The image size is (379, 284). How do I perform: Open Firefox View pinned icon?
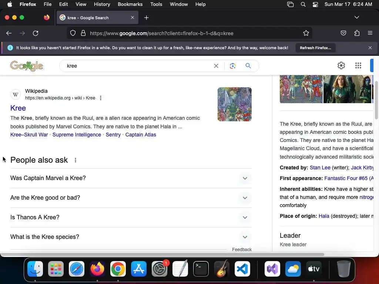pos(47,17)
